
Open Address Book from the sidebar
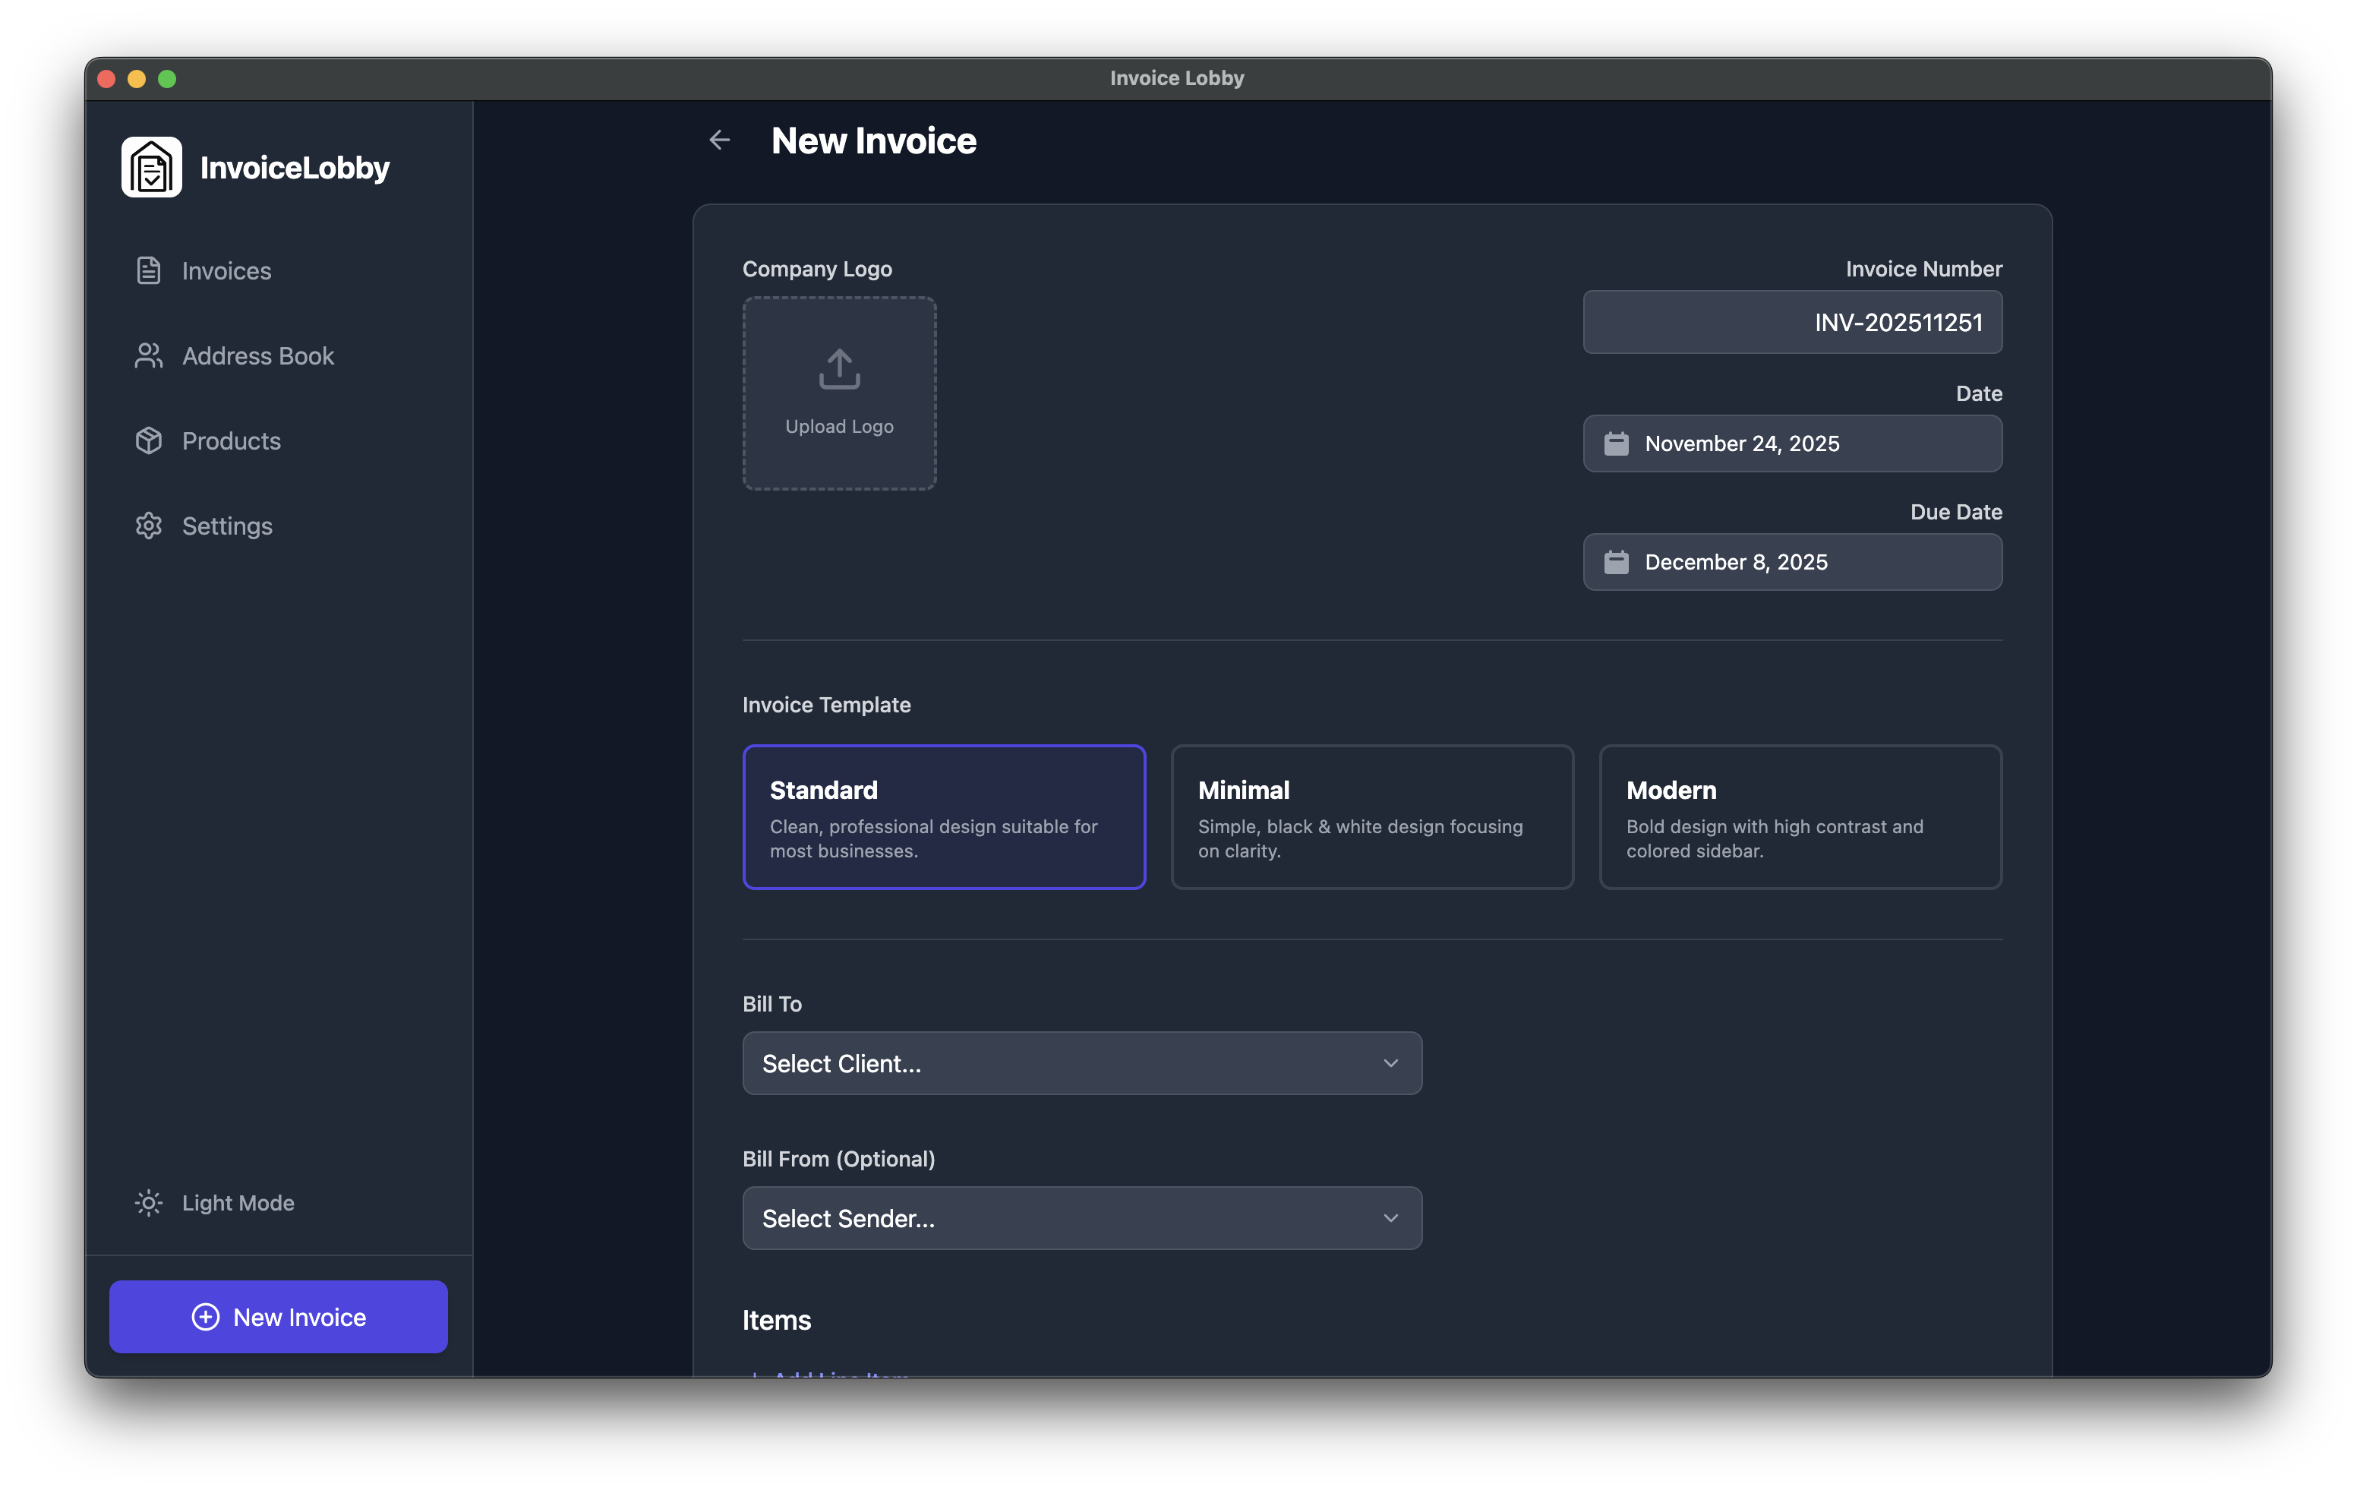coord(257,355)
